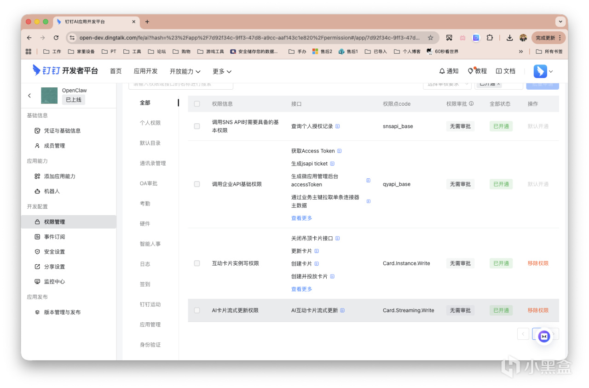Open a new browser tab
The height and width of the screenshot is (388, 589).
[x=147, y=22]
